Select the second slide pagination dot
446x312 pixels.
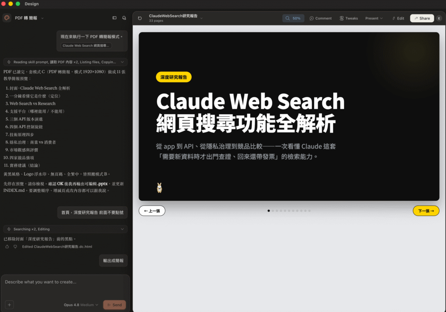pyautogui.click(x=273, y=211)
